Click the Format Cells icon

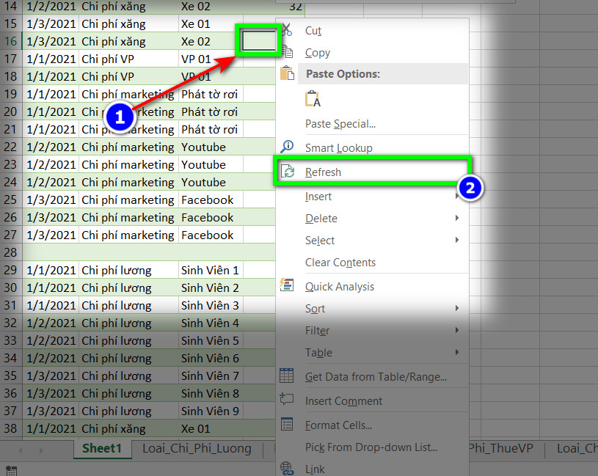coord(286,424)
